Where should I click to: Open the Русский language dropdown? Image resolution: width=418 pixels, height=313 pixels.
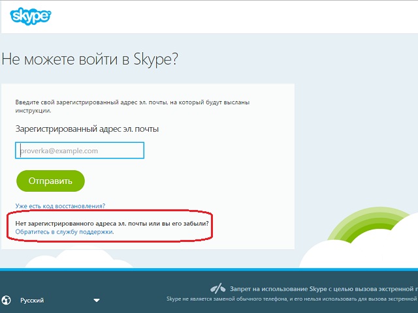pos(33,301)
